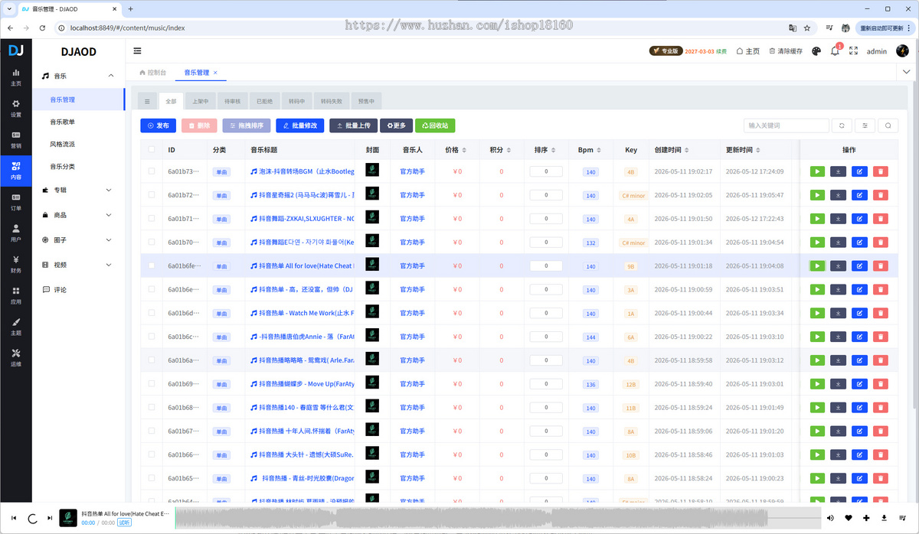This screenshot has height=534, width=919.
Task: Focus the 输入关键词 search field
Action: [x=787, y=125]
